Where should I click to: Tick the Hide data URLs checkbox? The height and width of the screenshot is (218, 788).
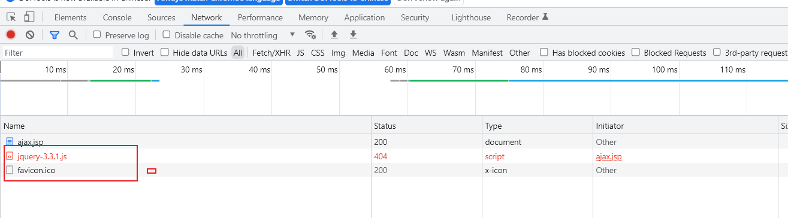pyautogui.click(x=165, y=53)
